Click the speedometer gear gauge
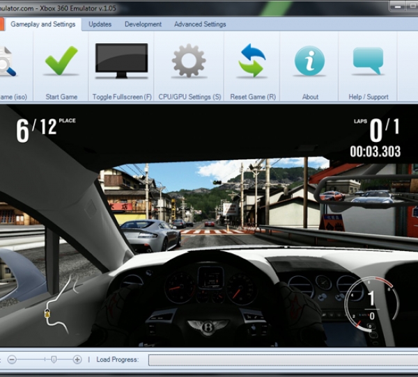The width and height of the screenshot is (418, 377). click(371, 305)
